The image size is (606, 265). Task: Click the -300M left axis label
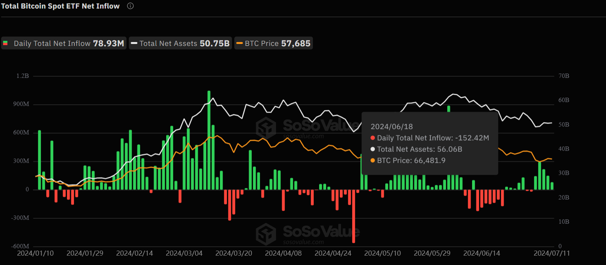(20, 218)
